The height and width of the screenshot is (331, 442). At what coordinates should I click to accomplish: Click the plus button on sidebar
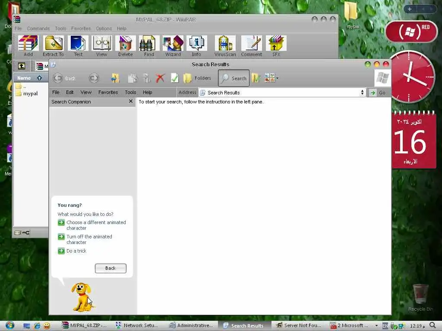tap(410, 9)
